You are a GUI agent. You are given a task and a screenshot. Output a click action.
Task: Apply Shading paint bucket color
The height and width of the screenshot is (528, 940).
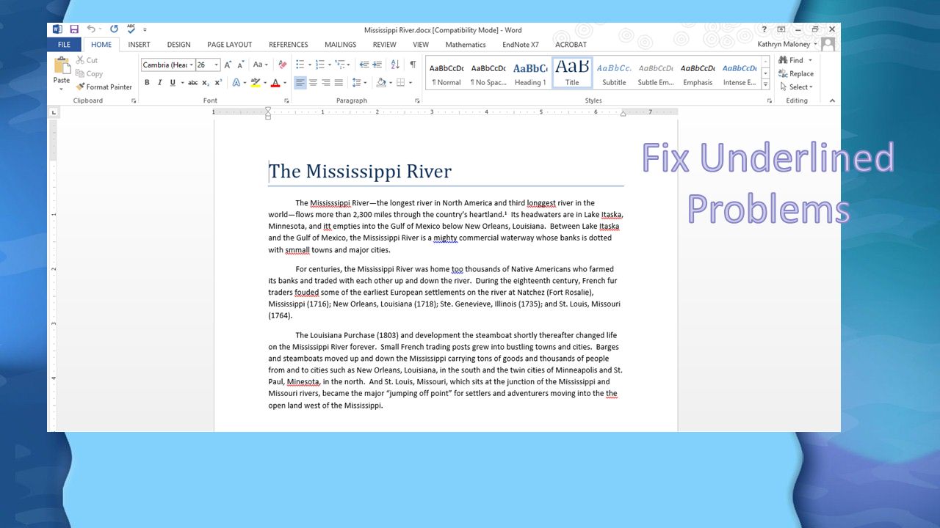380,83
